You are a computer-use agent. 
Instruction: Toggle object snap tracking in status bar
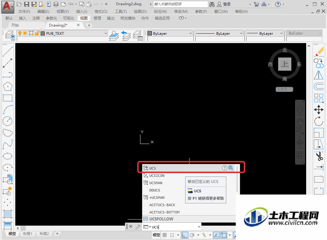click(x=216, y=235)
